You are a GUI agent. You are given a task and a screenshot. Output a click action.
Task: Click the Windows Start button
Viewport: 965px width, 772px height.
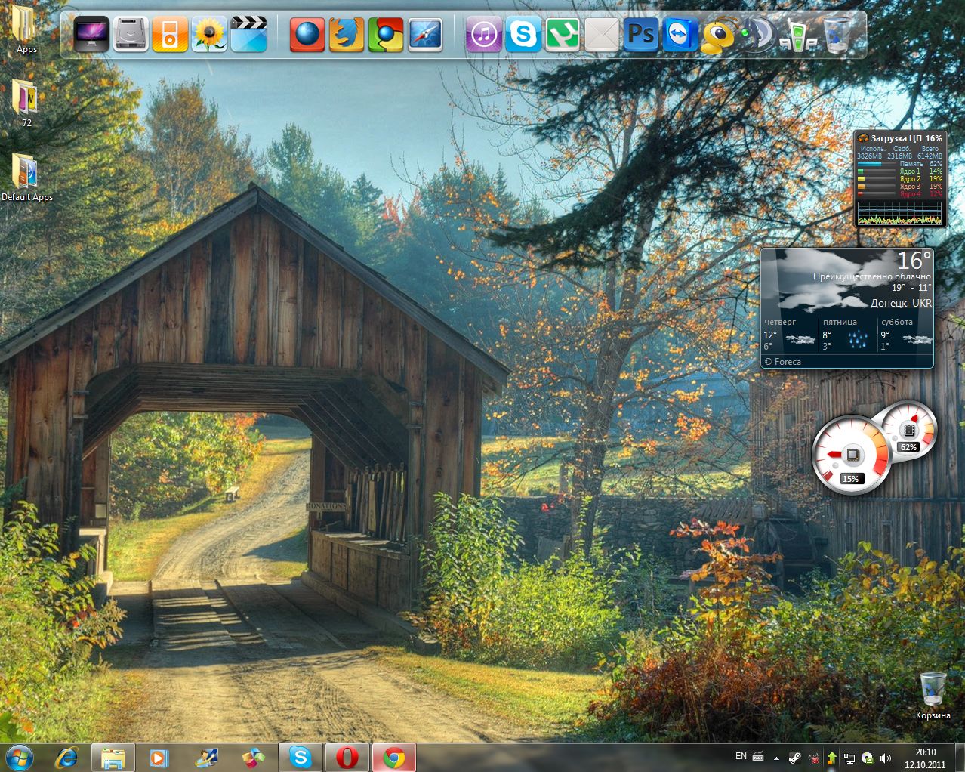point(19,757)
